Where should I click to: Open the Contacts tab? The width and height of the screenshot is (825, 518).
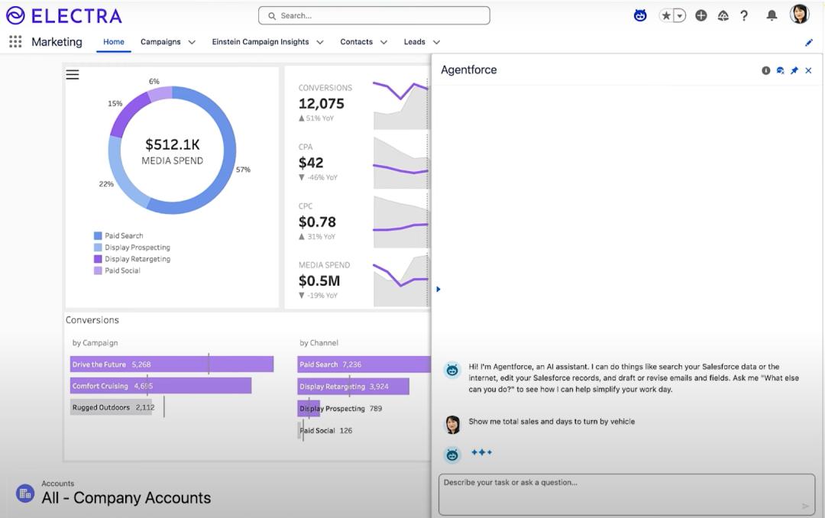point(356,42)
